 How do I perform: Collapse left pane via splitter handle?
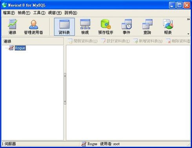[65, 89]
